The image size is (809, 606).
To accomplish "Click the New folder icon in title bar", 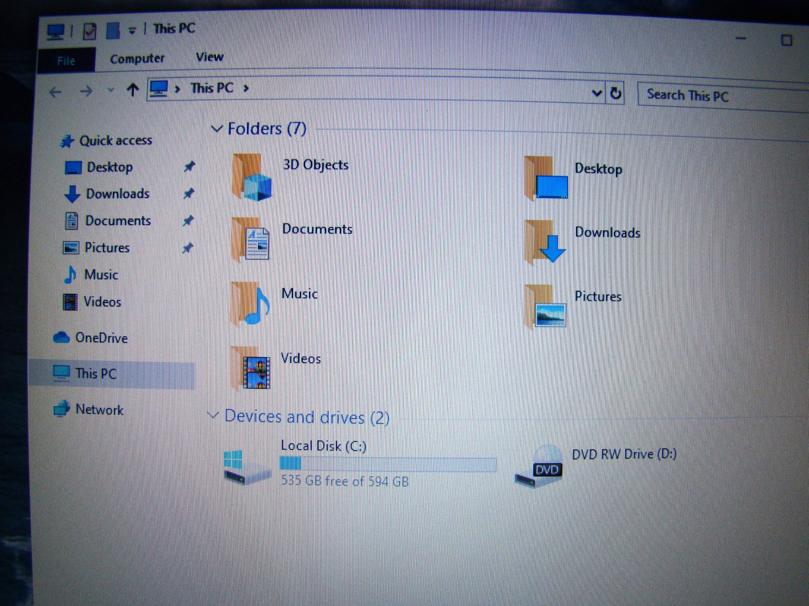I will tap(113, 31).
